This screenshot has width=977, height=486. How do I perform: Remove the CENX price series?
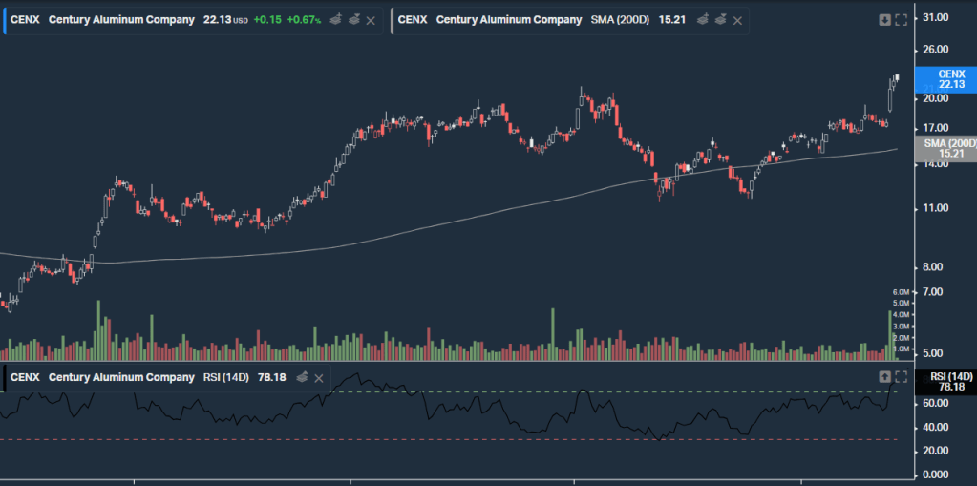(371, 19)
